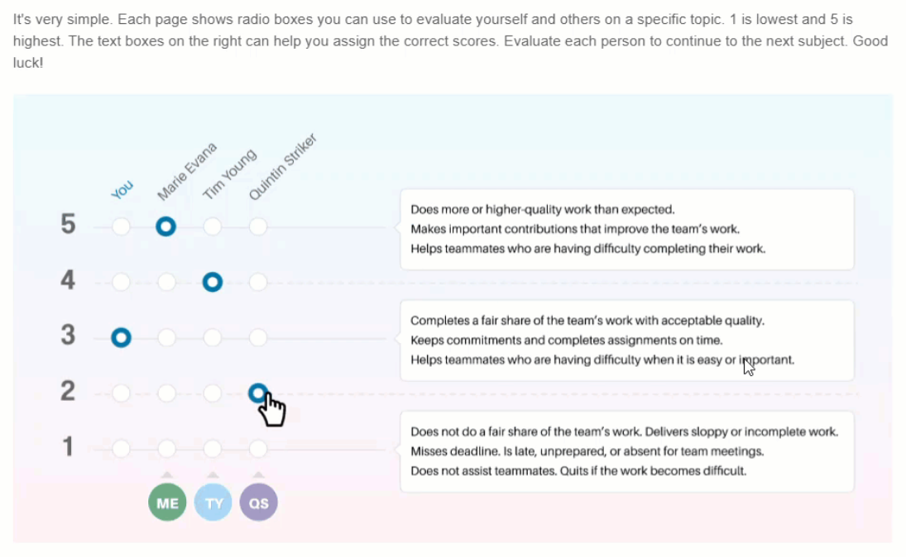Screen dimensions: 906x557
Task: Click the purple QS avatar circle
Action: [258, 502]
